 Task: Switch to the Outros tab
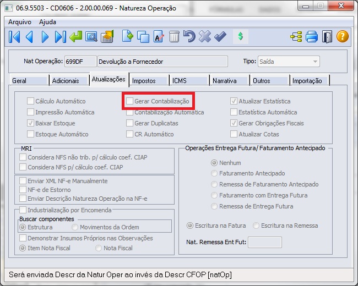pyautogui.click(x=270, y=80)
